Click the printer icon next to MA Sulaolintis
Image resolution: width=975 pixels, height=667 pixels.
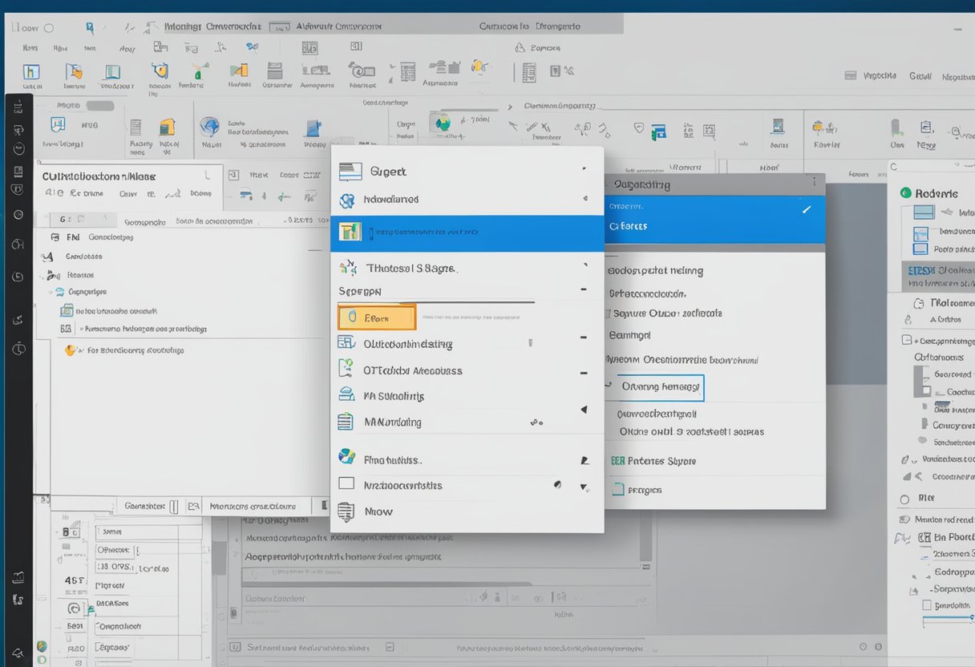coord(346,394)
